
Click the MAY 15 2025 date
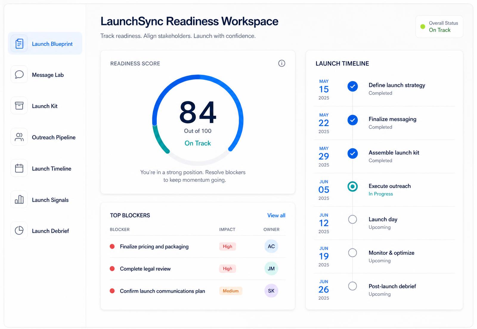point(324,89)
